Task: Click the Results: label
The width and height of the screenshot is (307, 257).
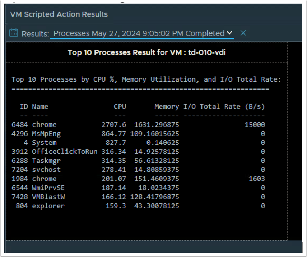Action: click(35, 34)
